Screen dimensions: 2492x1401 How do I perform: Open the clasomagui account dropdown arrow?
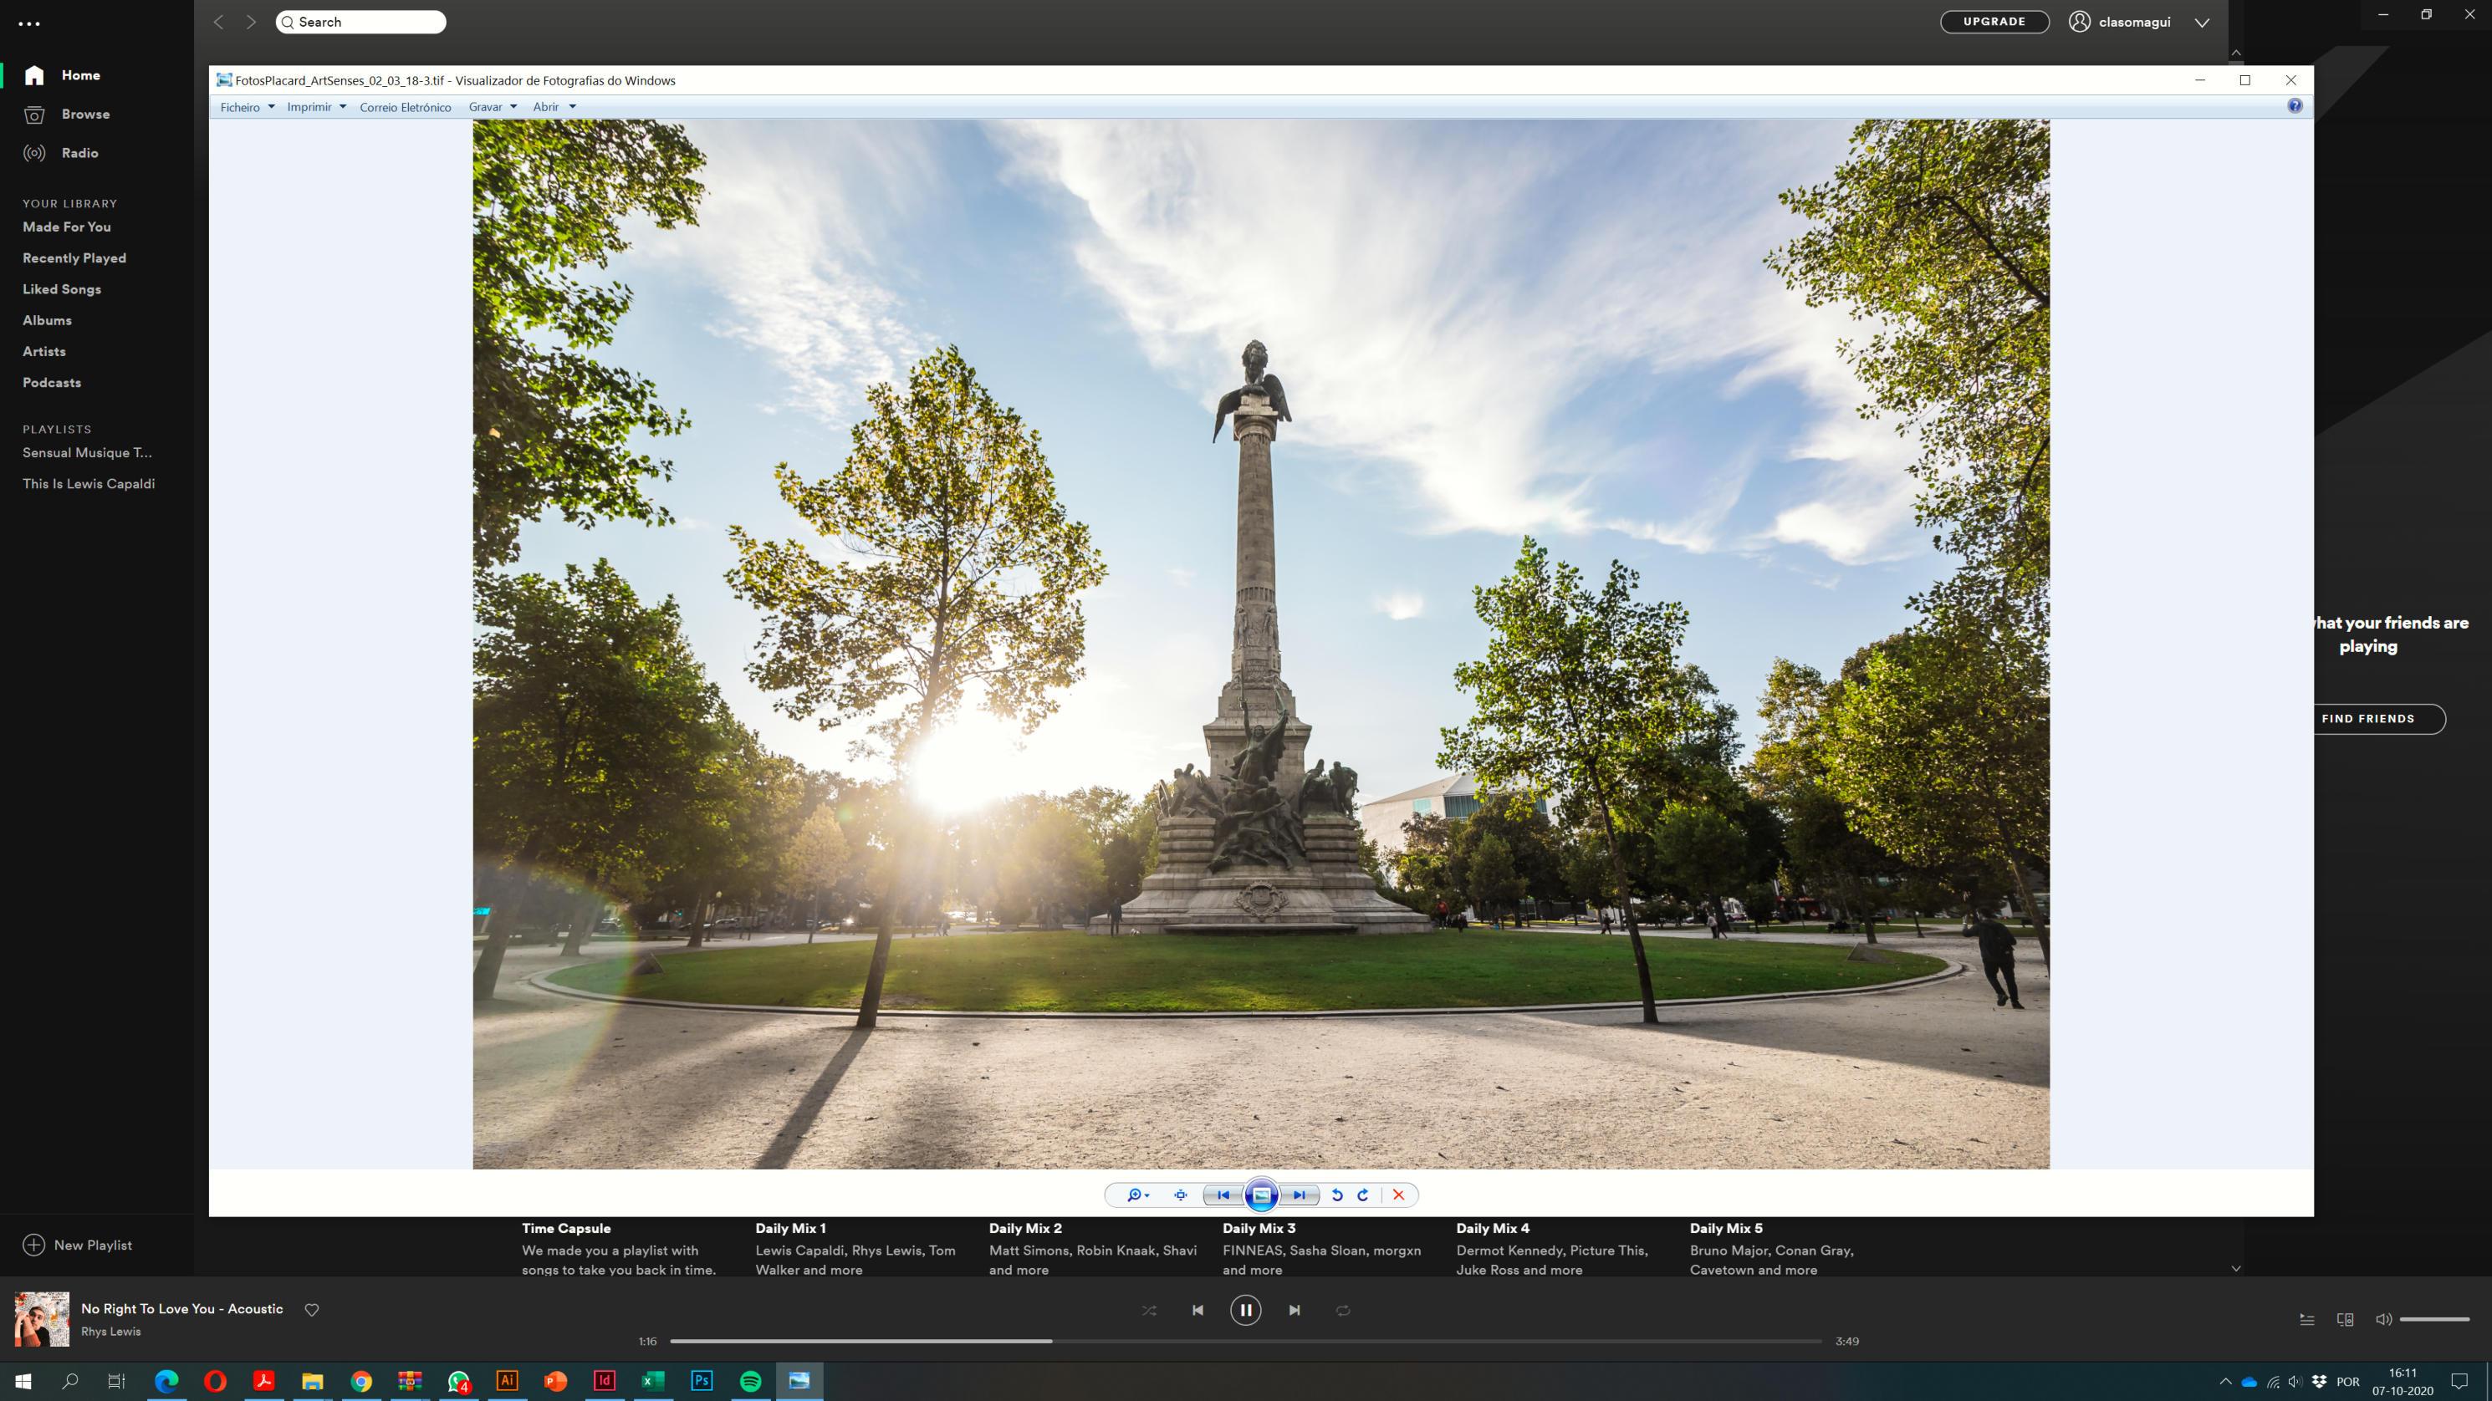pyautogui.click(x=2202, y=23)
